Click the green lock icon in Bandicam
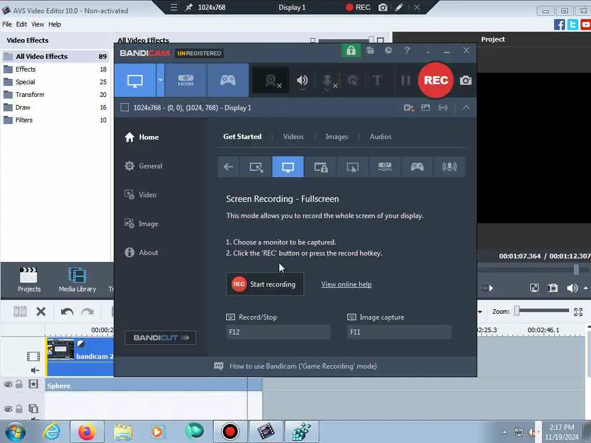This screenshot has height=443, width=591. click(351, 51)
